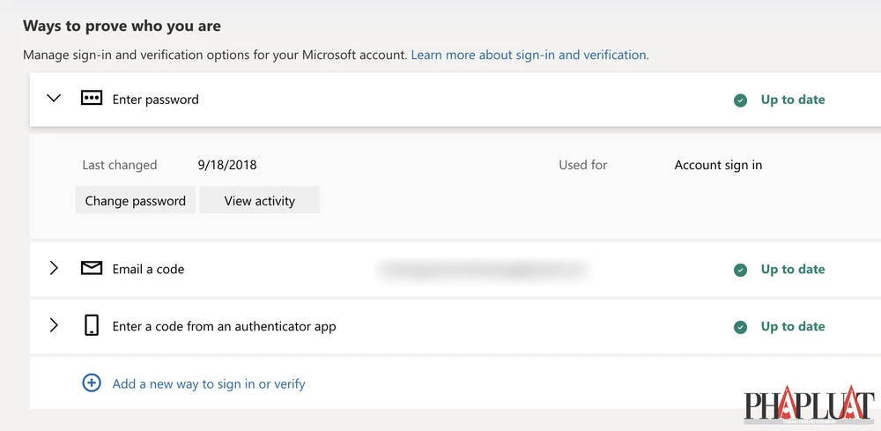Click the phone icon for authenticator app
The image size is (881, 431).
[92, 326]
